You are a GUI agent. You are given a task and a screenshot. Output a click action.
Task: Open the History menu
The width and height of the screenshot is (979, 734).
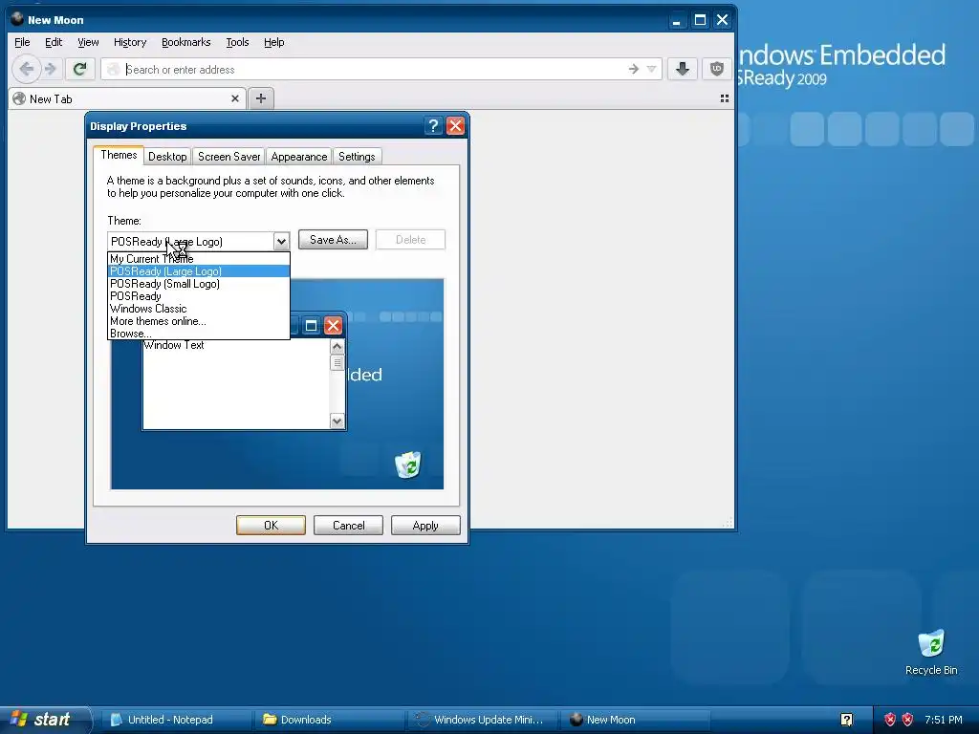click(130, 42)
